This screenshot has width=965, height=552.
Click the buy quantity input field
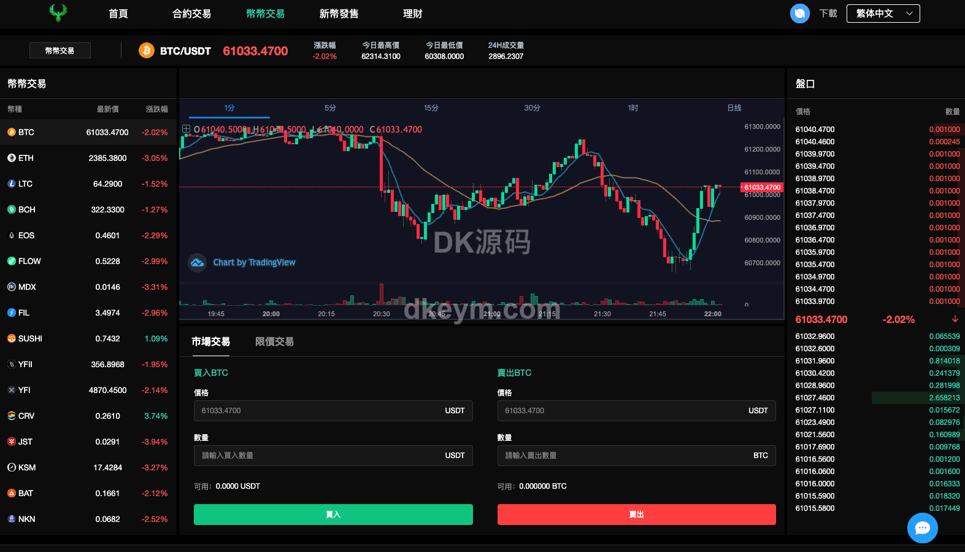[x=319, y=456]
